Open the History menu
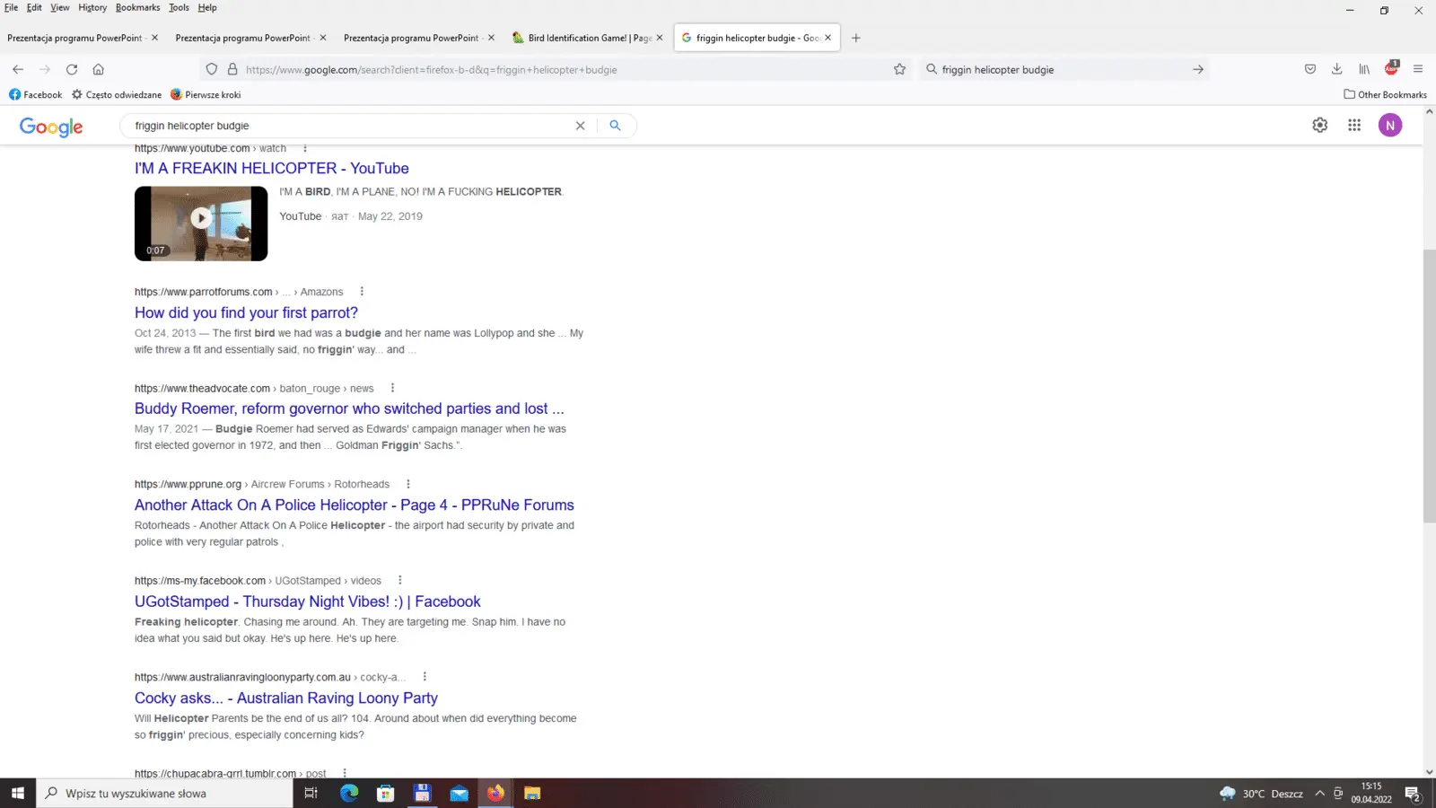1436x808 pixels. point(92,7)
